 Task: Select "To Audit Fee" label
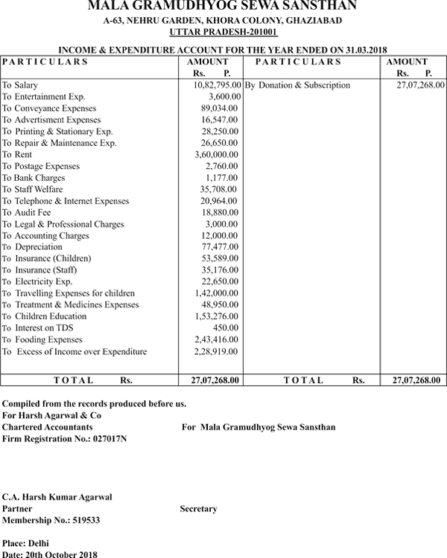27,213
